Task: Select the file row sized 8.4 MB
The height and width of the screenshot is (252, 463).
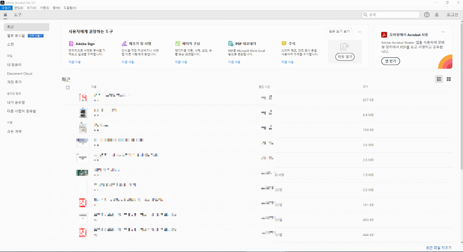Action: pos(258,115)
